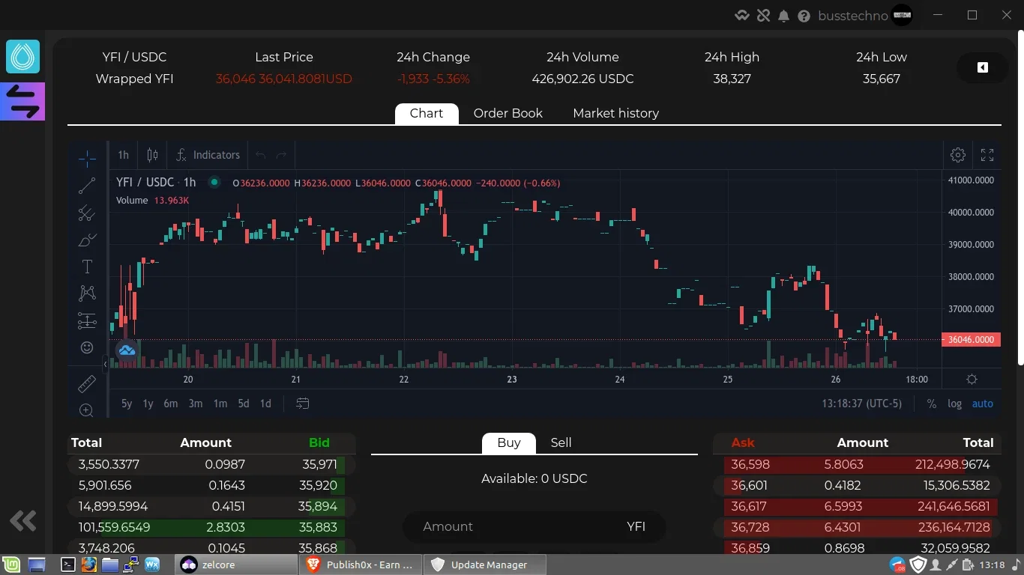Switch to the Order Book tab
1024x575 pixels.
508,113
